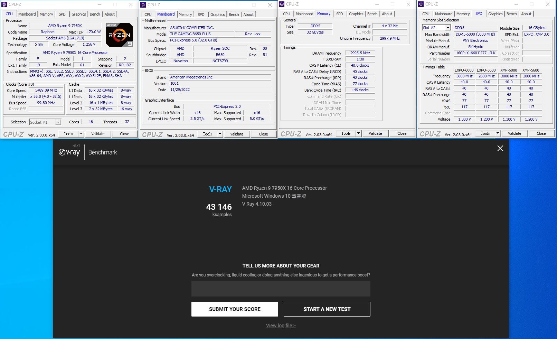Open the About tab in the Memory window
The height and width of the screenshot is (339, 557).
(x=387, y=14)
